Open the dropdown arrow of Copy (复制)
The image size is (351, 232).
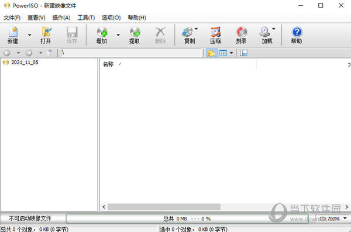[196, 29]
